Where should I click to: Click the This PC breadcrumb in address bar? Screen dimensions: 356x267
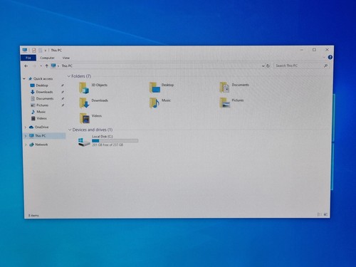[67, 66]
